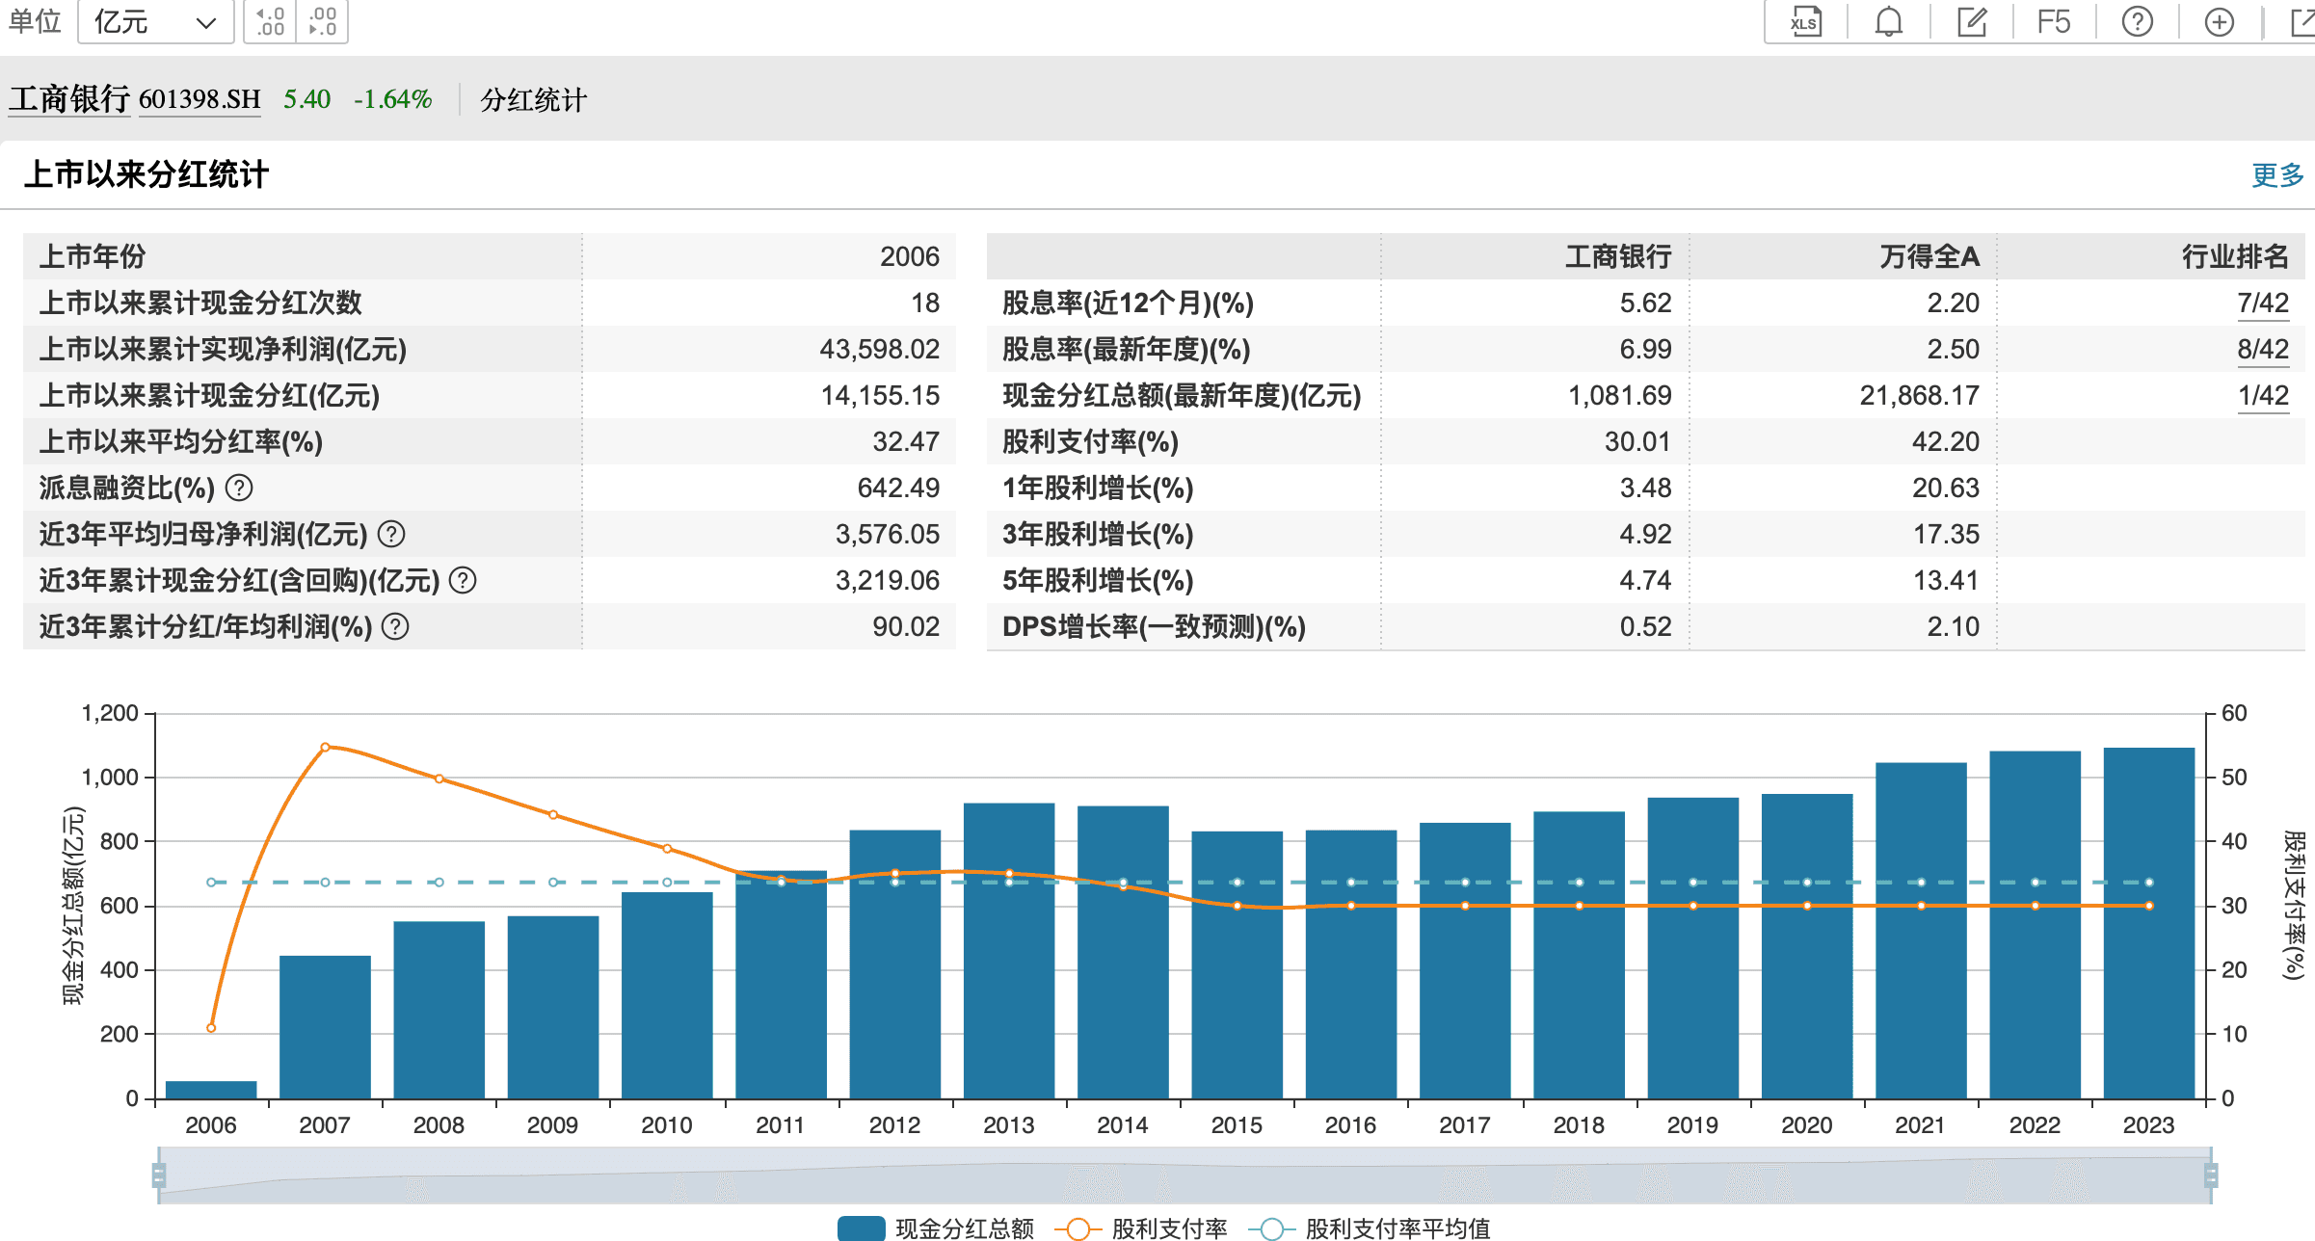
Task: Click left handle of chart range slider
Action: coord(159,1175)
